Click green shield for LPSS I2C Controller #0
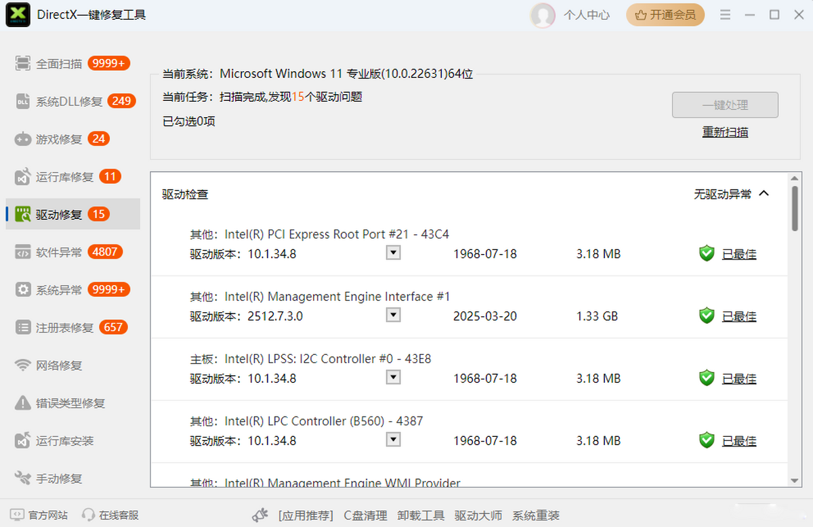This screenshot has width=813, height=527. pos(707,378)
